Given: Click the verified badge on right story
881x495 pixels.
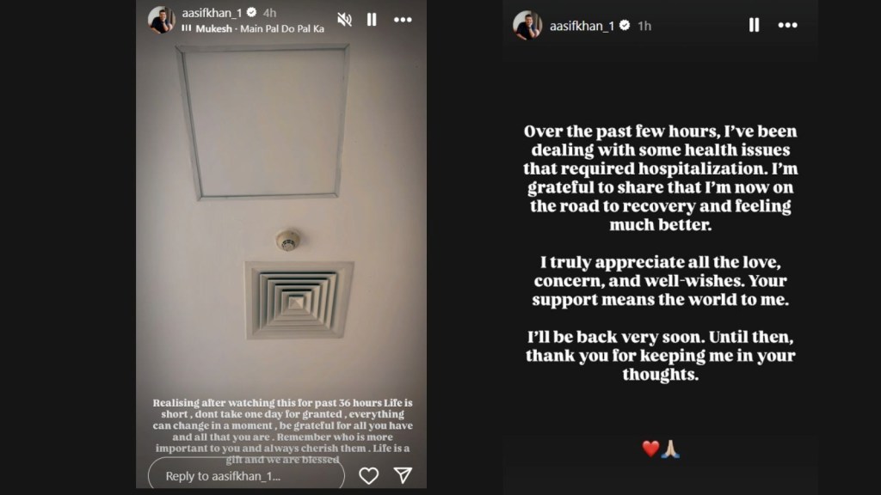Looking at the screenshot, I should click(625, 25).
